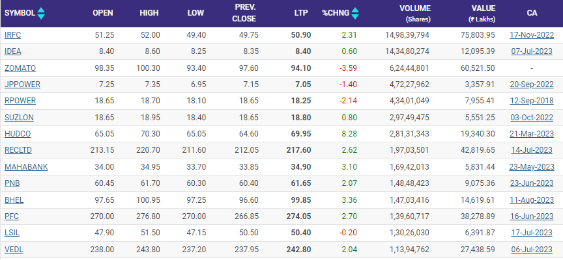Open BHEL corporate action 11-Aug-2023

(532, 200)
